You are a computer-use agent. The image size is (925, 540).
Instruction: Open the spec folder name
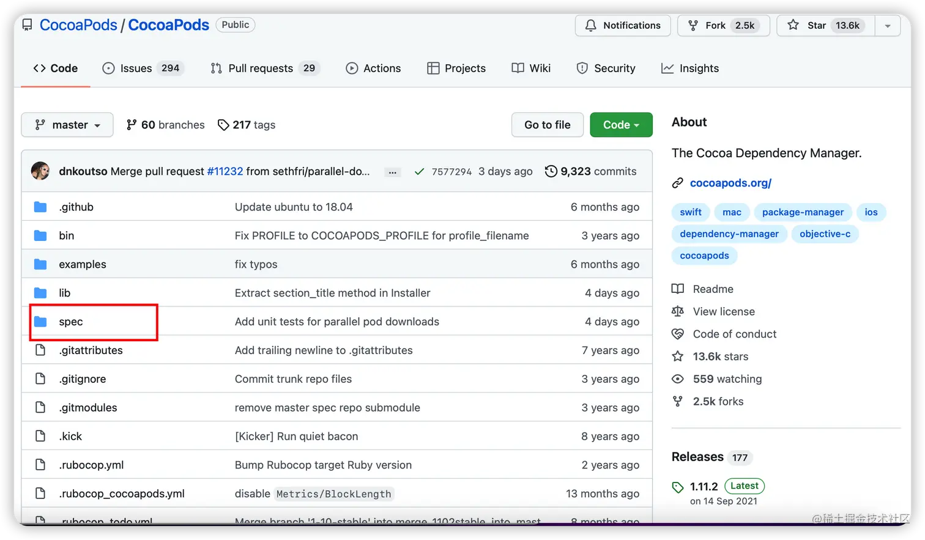click(71, 322)
